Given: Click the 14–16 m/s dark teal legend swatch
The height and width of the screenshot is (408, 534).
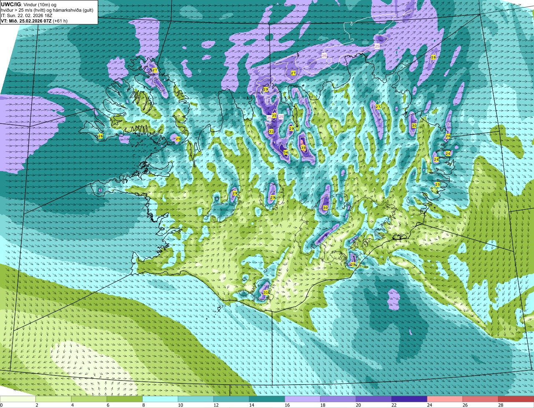Looking at the screenshot, I should pos(267,399).
